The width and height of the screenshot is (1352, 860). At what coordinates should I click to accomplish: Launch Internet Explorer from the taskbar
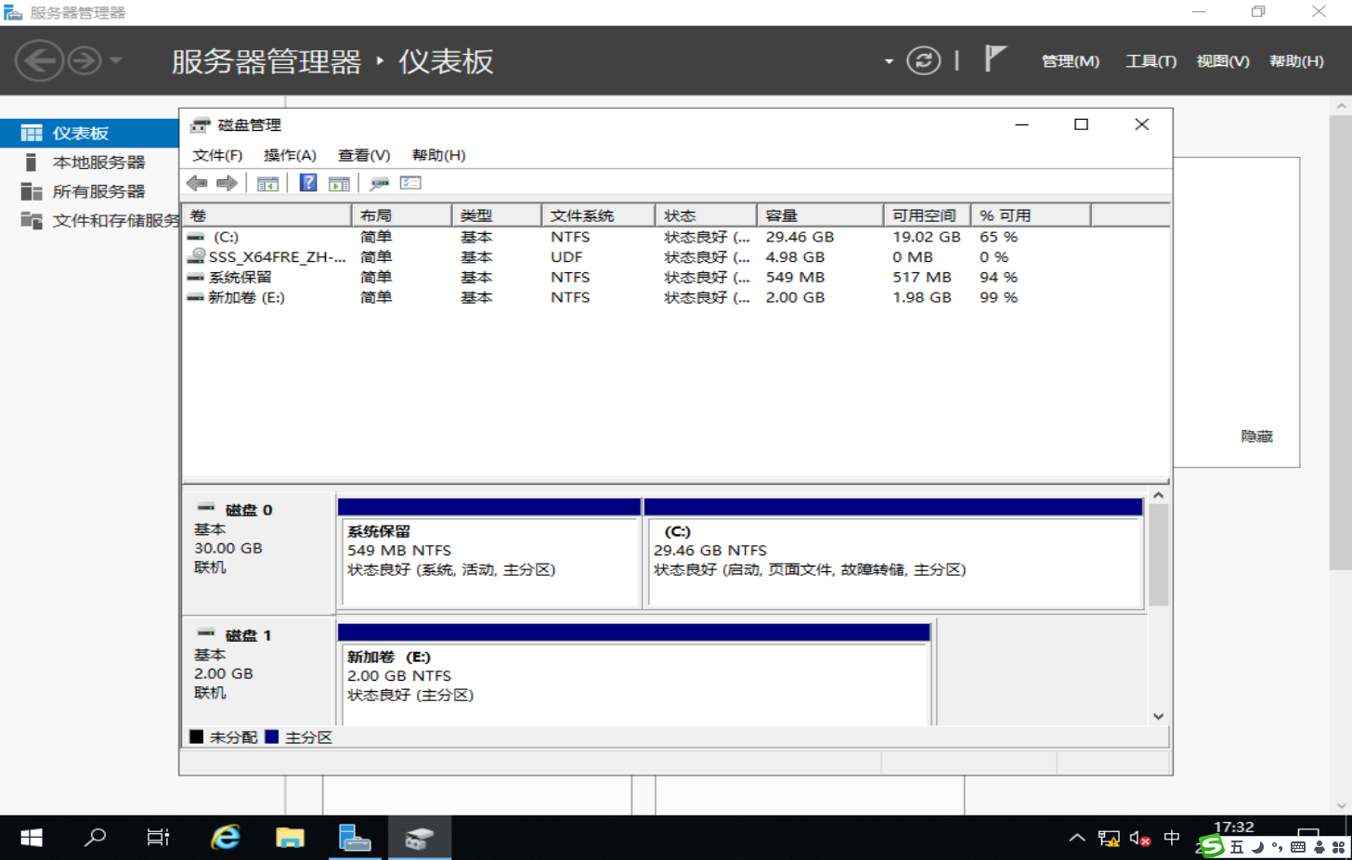pos(225,837)
